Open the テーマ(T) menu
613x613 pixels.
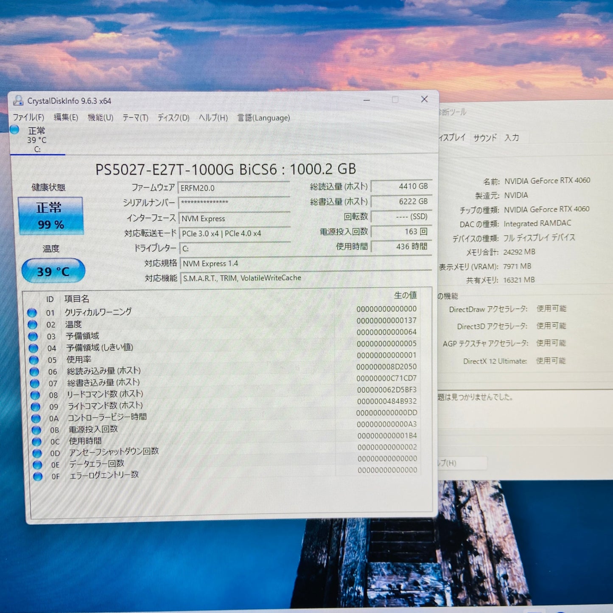point(135,118)
